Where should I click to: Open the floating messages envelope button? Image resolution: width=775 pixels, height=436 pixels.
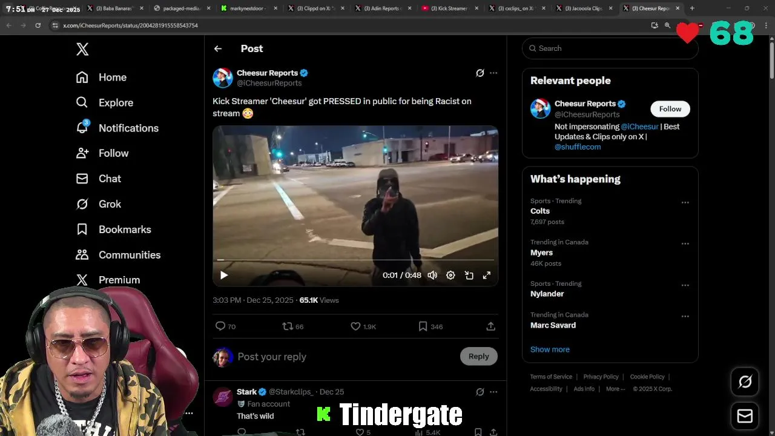tap(745, 417)
